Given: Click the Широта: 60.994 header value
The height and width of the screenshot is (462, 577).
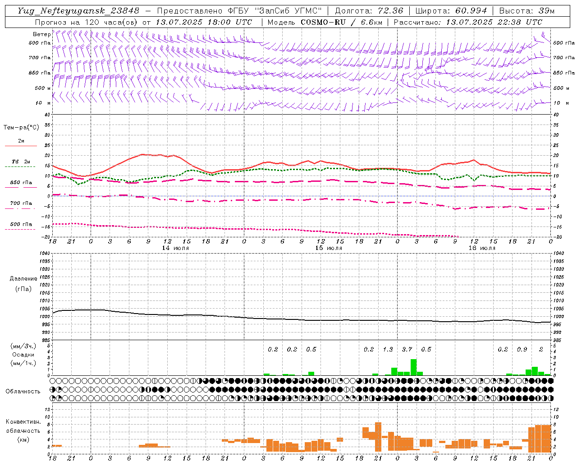Looking at the screenshot, I should click(451, 11).
